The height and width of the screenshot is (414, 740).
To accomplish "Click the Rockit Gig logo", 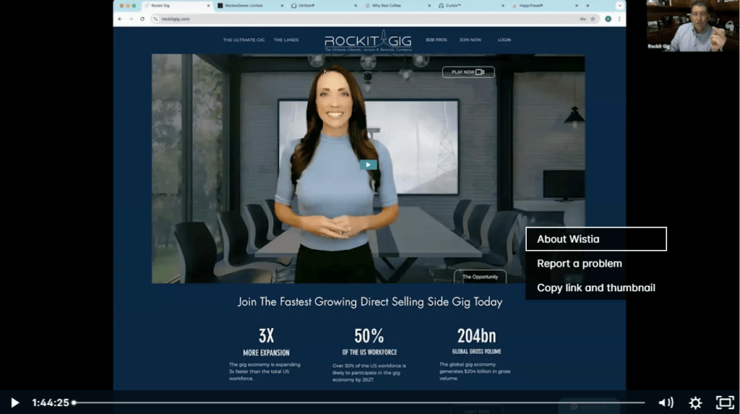I will [x=368, y=41].
